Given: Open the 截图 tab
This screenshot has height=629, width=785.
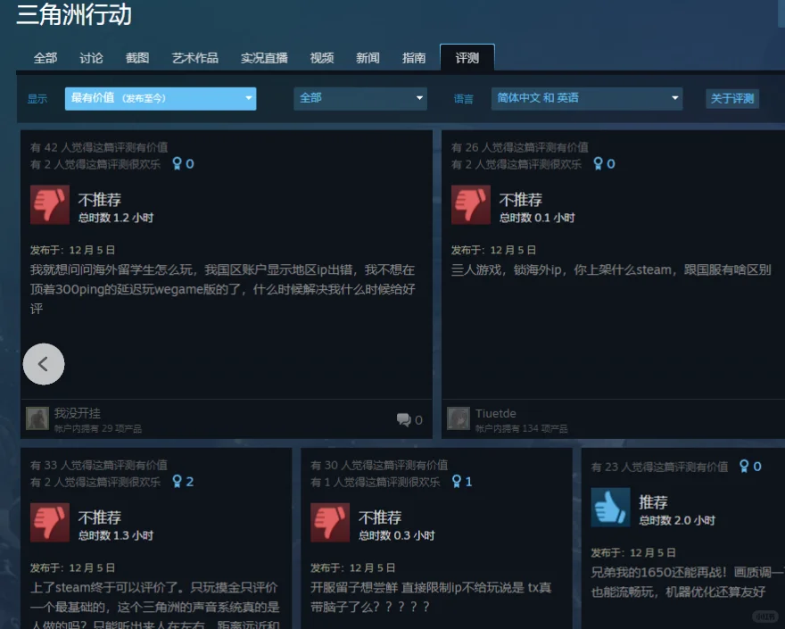Looking at the screenshot, I should [x=137, y=58].
